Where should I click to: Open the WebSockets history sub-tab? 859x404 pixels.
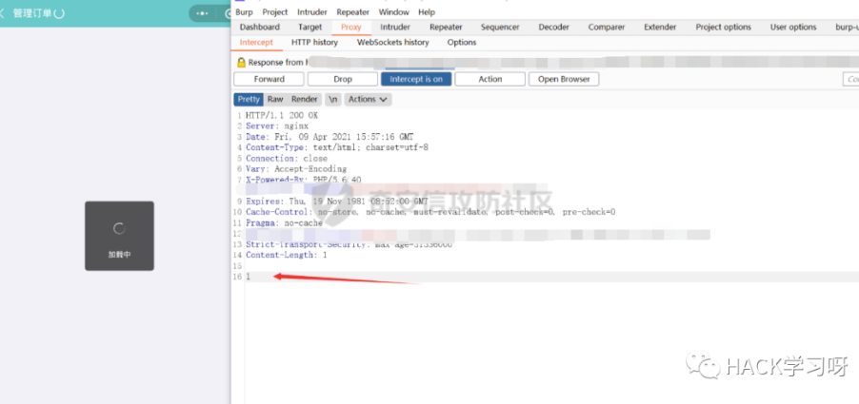(x=392, y=42)
